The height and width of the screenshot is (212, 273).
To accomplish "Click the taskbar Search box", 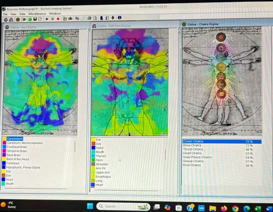I will (x=123, y=206).
